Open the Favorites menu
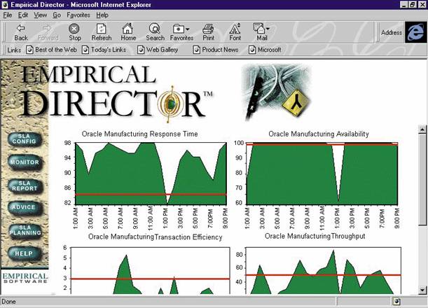 pyautogui.click(x=78, y=15)
